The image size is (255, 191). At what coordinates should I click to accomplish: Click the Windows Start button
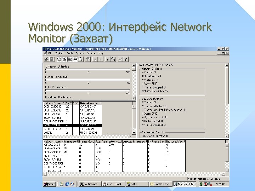point(50,184)
